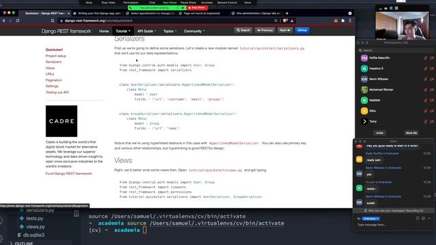Open Participants from Zoom toolbar
Image resolution: width=436 pixels, height=245 pixels.
click(131, 3)
